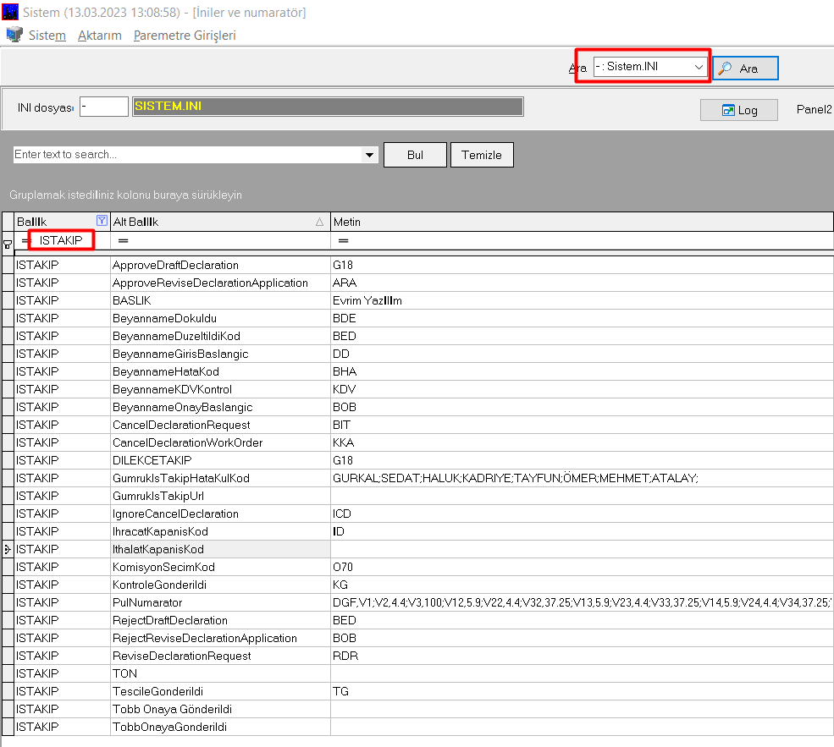Click the Log button
Viewport: 834px width, 747px height.
click(739, 110)
